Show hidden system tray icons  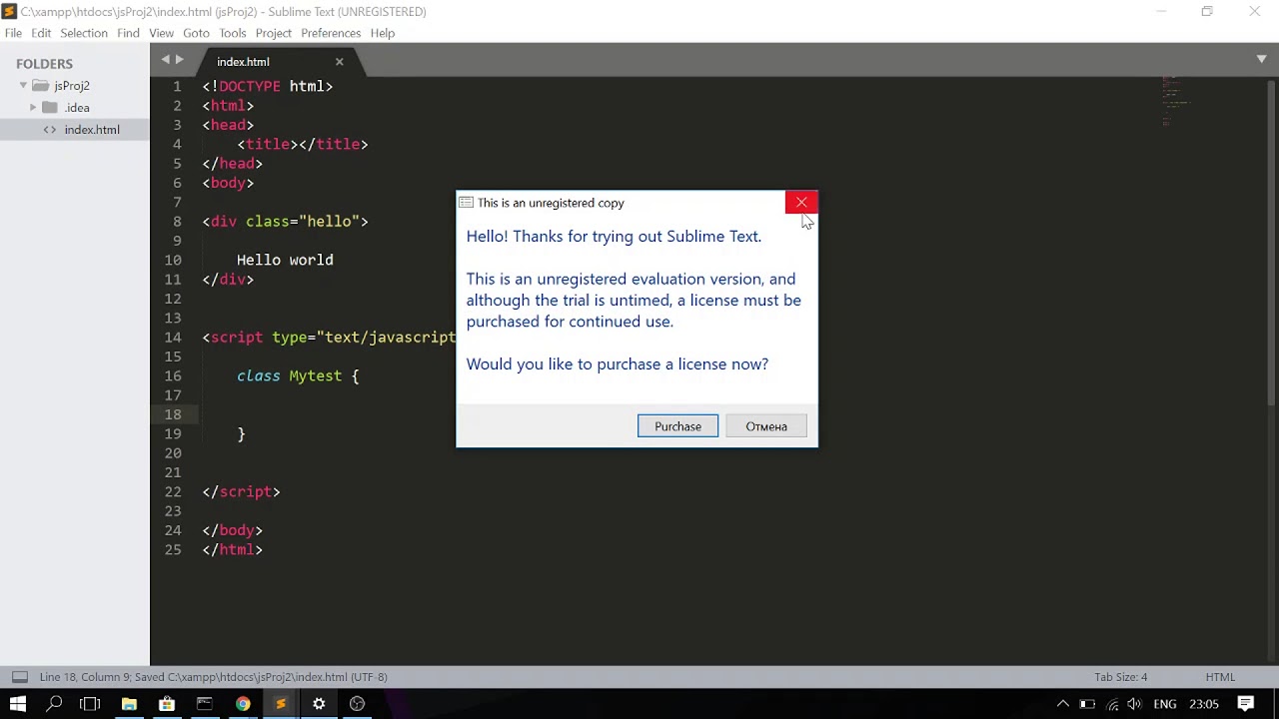pos(1063,704)
